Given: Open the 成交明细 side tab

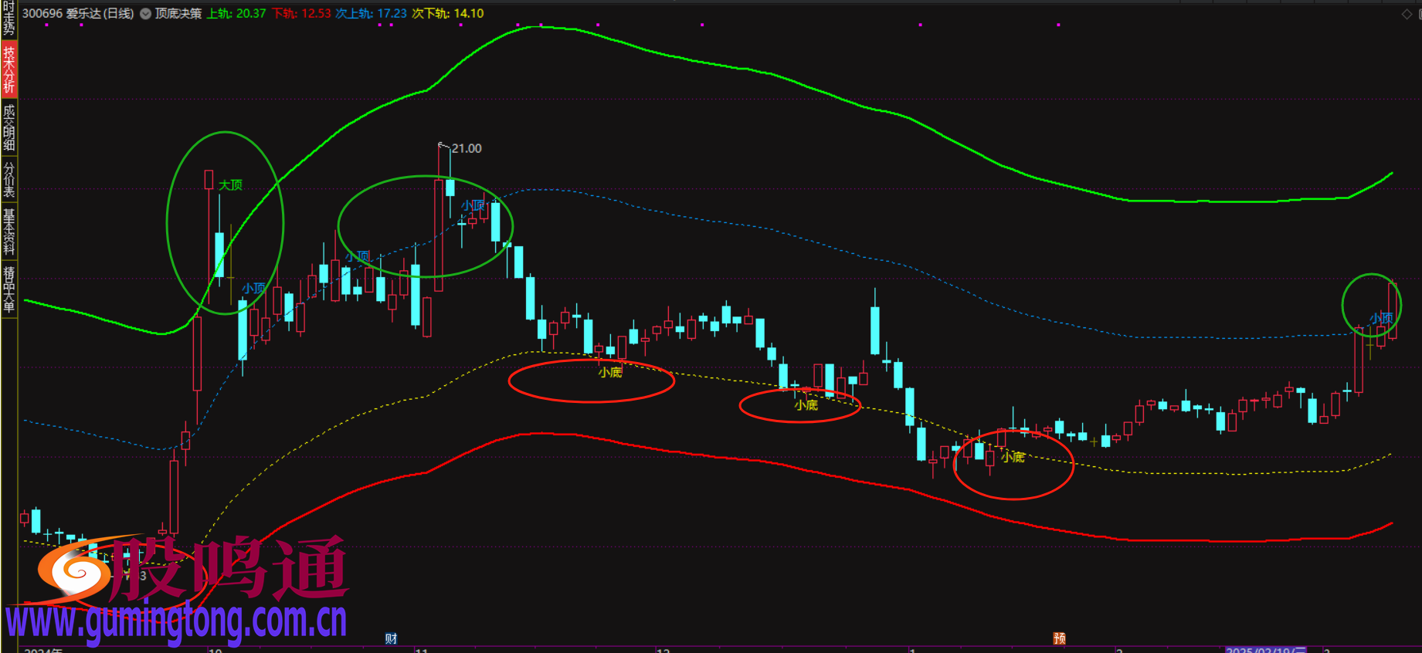Looking at the screenshot, I should [x=8, y=127].
